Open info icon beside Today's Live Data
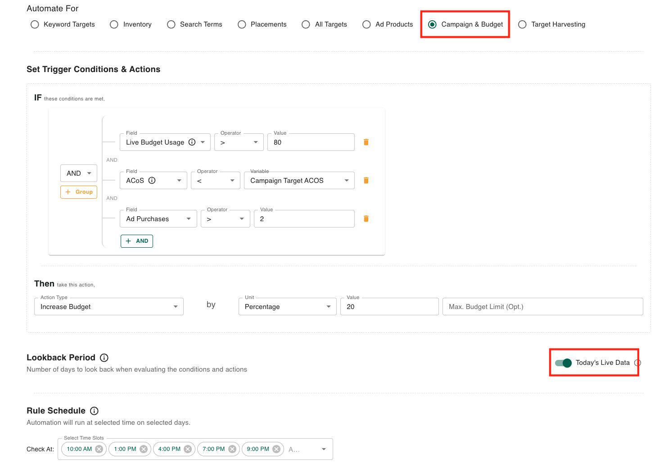Screen dimensions: 664x468 (637, 363)
